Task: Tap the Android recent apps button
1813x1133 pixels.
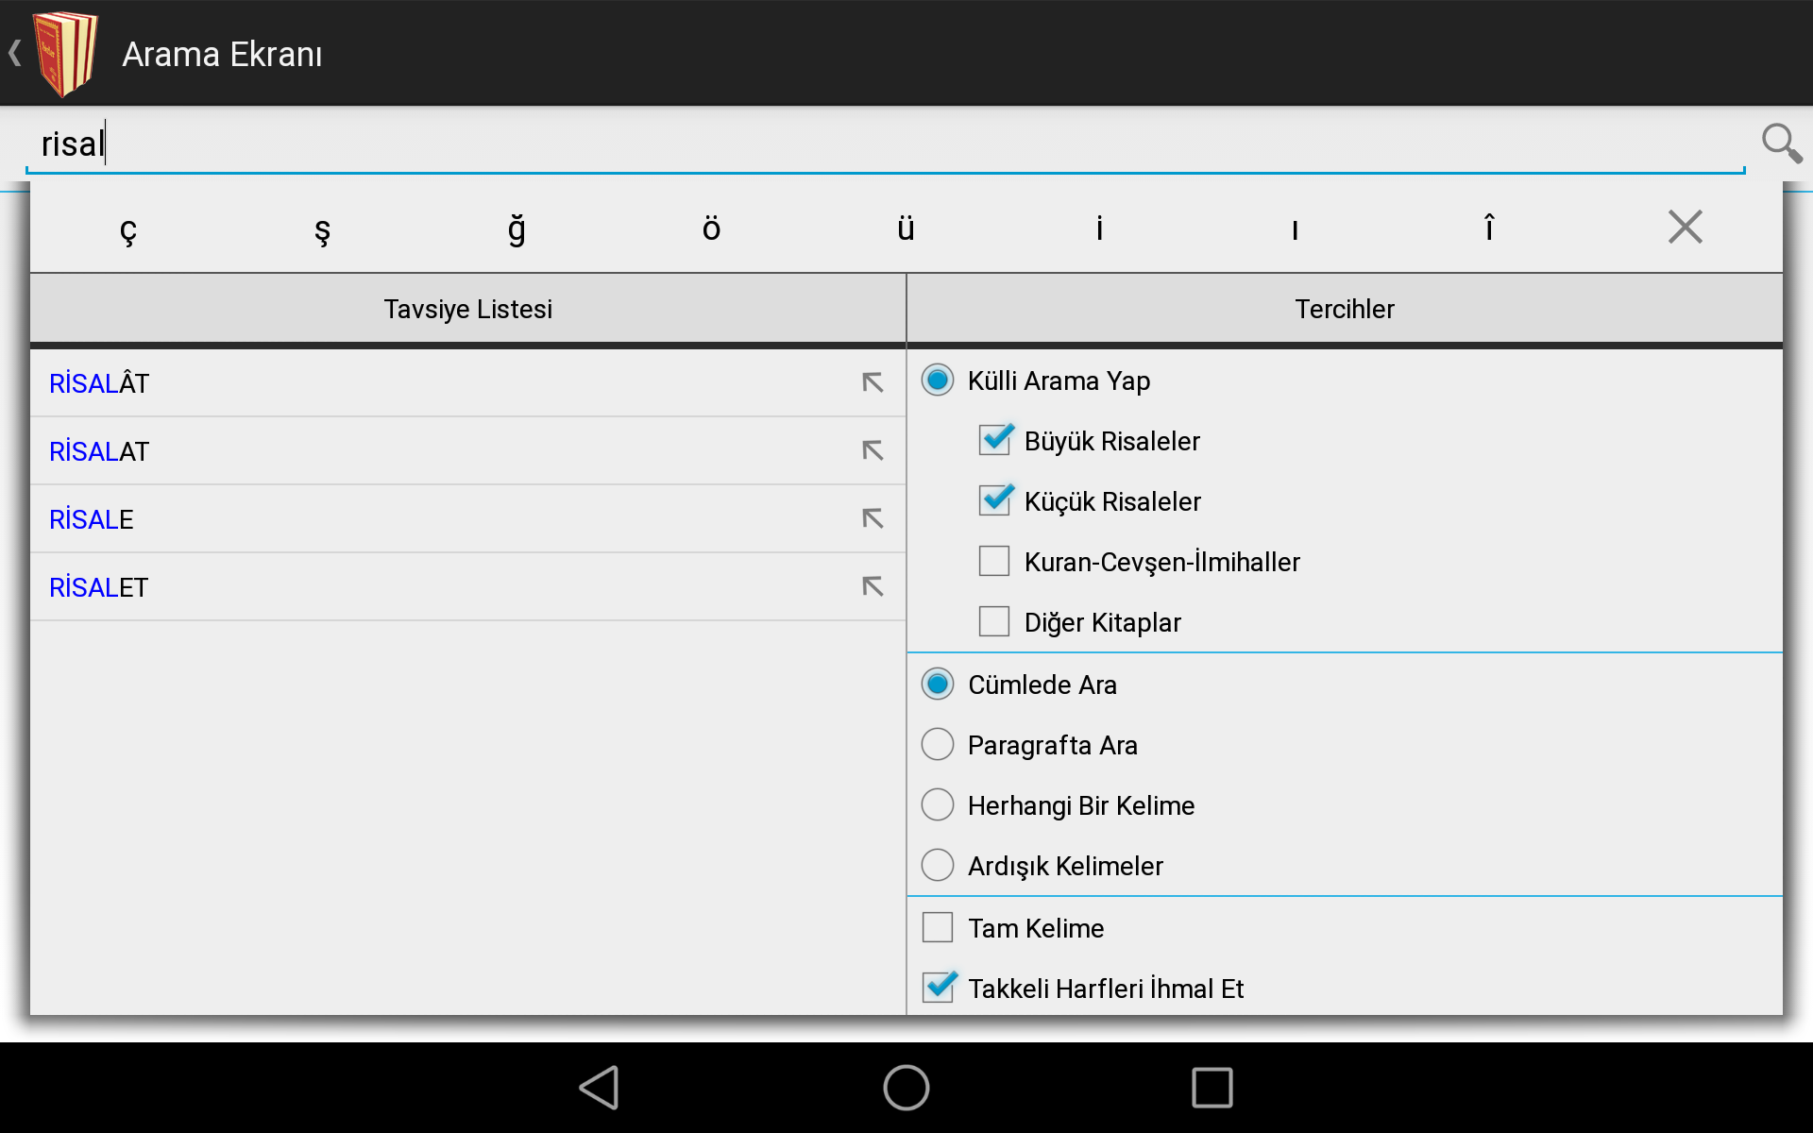Action: tap(1212, 1088)
